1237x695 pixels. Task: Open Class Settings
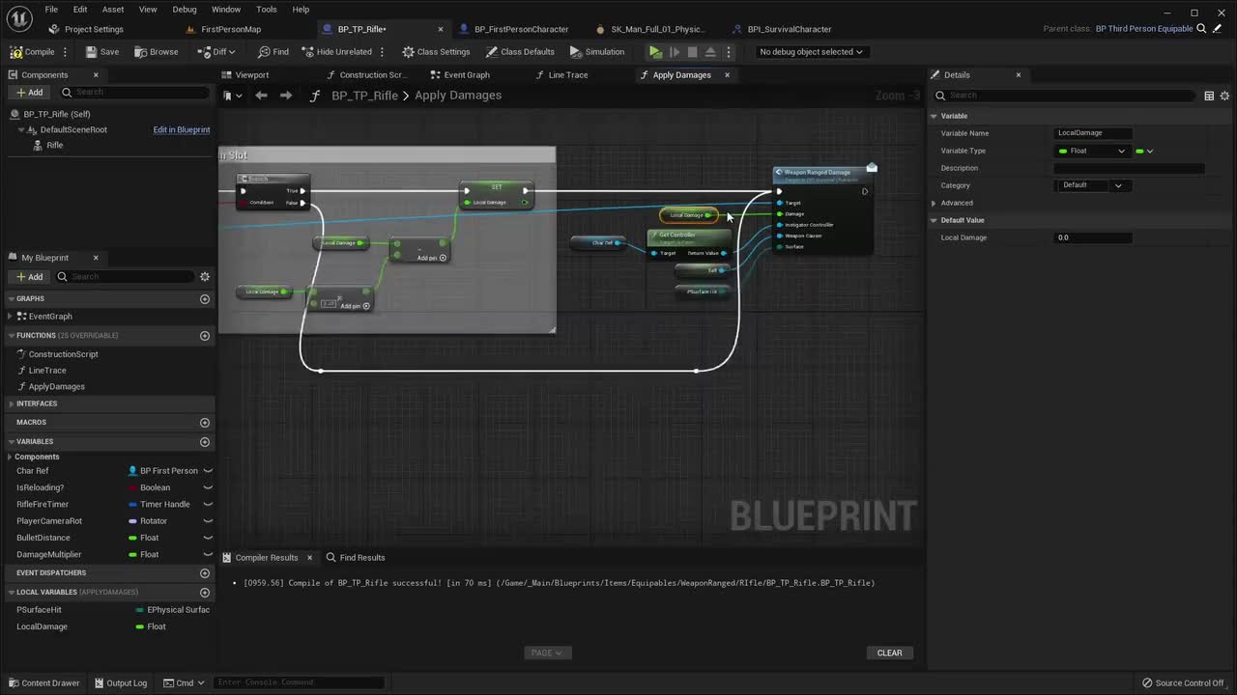tap(436, 52)
